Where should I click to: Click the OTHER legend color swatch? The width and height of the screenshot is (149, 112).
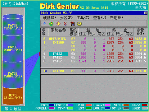pyautogui.click(x=126, y=108)
